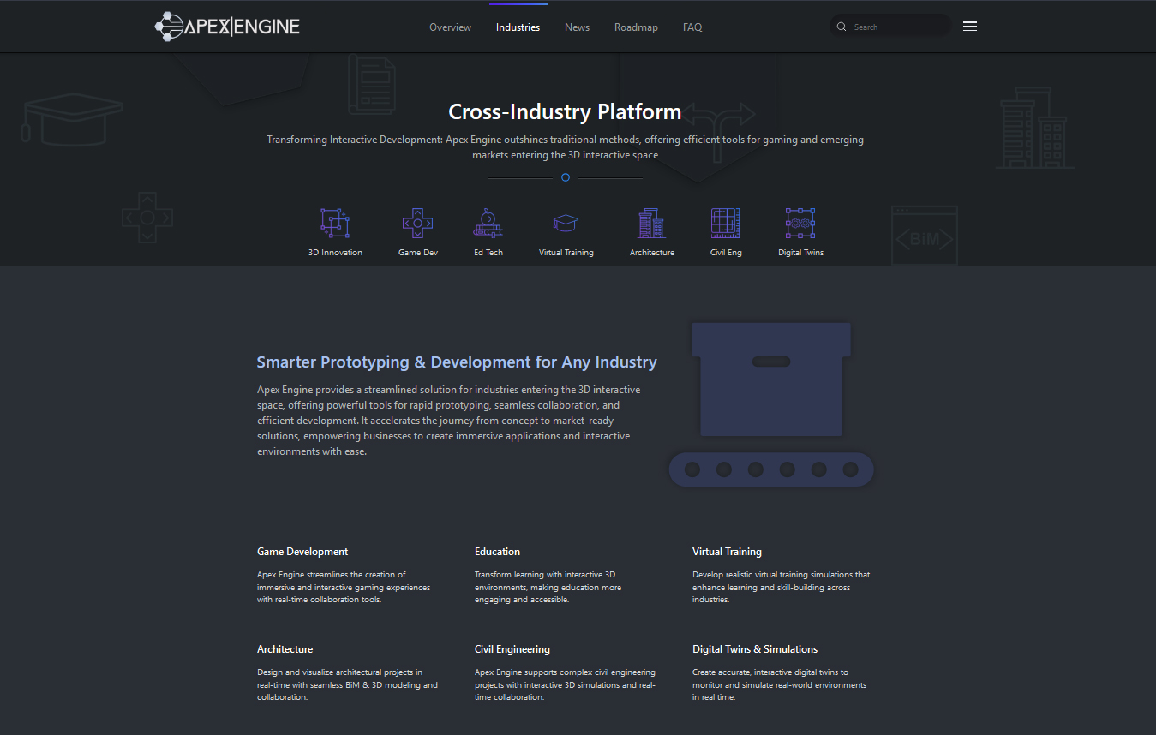This screenshot has height=735, width=1156.
Task: Go to the Overview tab
Action: tap(450, 27)
